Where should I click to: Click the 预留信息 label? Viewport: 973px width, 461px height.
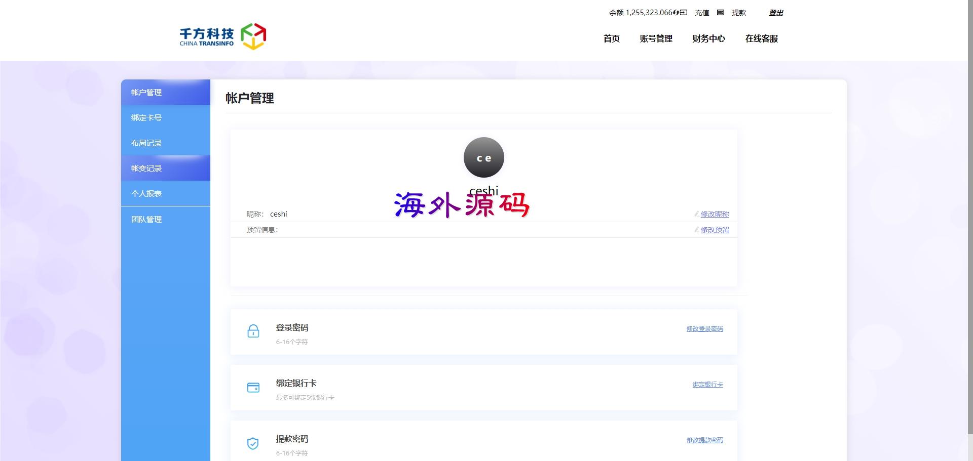(262, 230)
